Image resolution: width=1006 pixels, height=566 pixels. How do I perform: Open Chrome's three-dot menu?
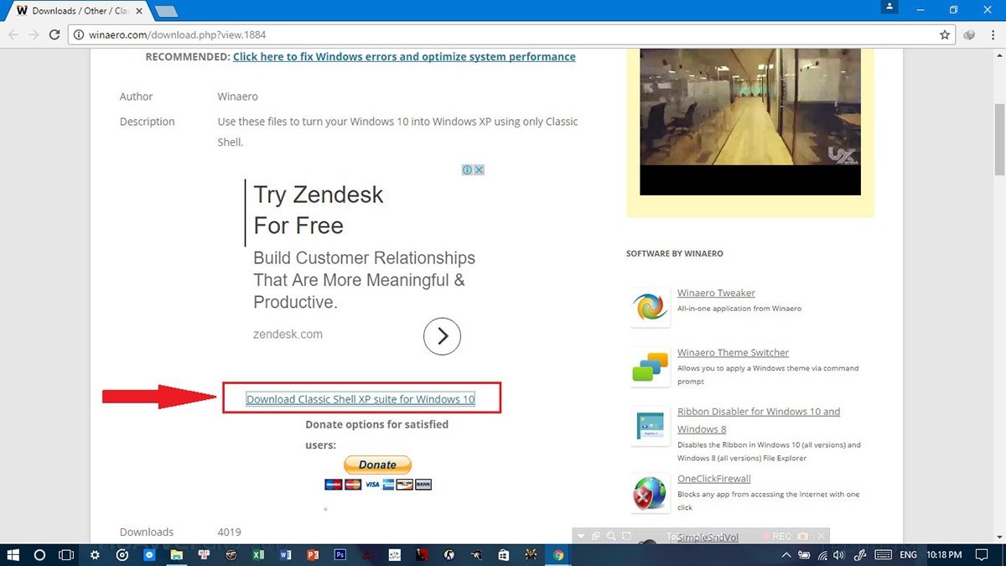coord(992,35)
